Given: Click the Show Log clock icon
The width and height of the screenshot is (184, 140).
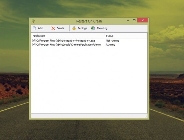Looking at the screenshot, I should click(x=93, y=28).
